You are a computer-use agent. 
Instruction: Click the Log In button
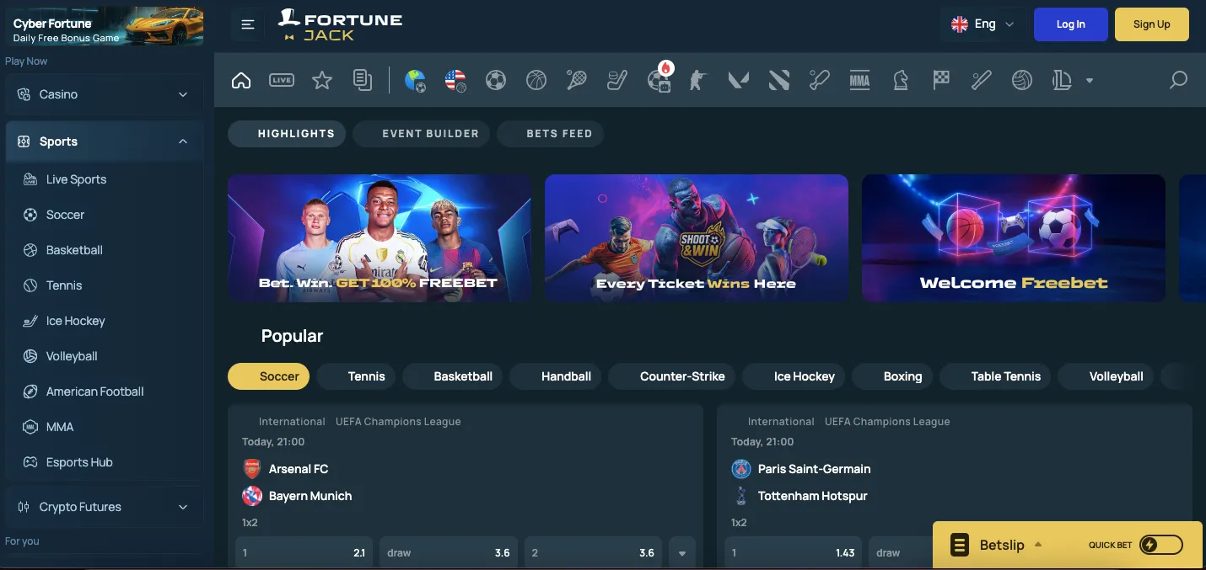(1070, 24)
